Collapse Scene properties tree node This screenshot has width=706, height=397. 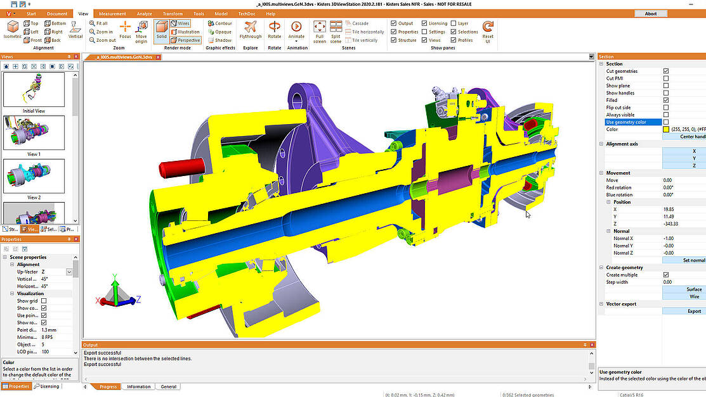pos(5,257)
